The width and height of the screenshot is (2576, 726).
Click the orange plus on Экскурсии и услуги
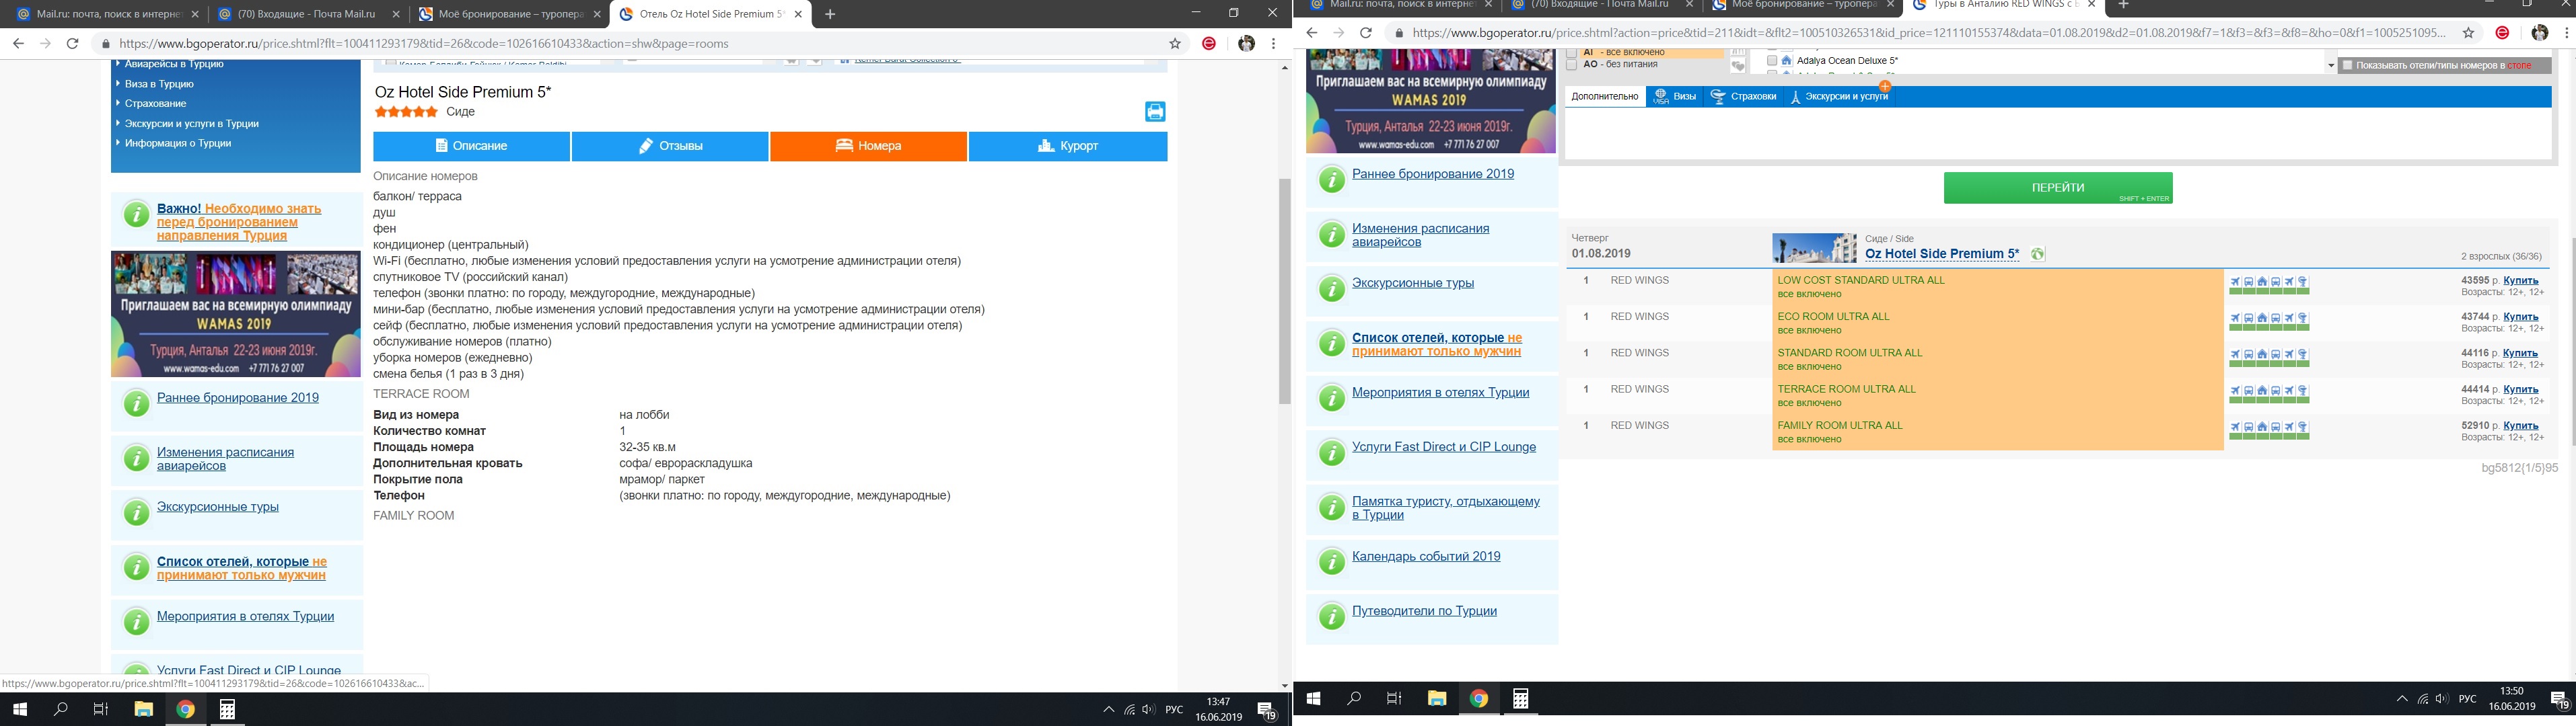pyautogui.click(x=1885, y=87)
